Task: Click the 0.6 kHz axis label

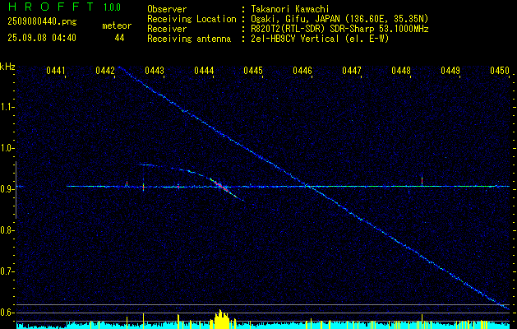Action: pyautogui.click(x=6, y=313)
